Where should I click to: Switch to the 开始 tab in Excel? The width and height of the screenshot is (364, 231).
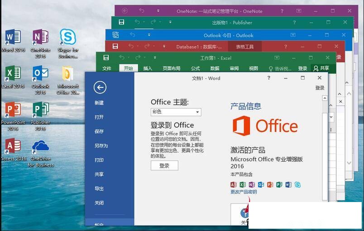129,68
